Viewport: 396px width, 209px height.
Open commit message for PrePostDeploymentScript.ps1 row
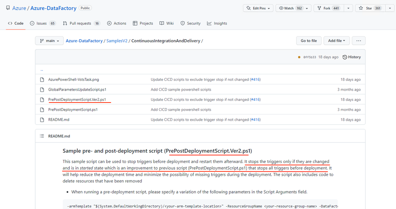pyautogui.click(x=181, y=110)
